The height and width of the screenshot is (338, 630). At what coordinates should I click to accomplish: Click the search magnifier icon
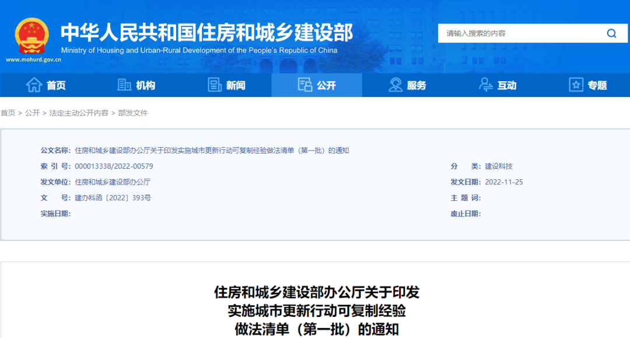tap(611, 33)
